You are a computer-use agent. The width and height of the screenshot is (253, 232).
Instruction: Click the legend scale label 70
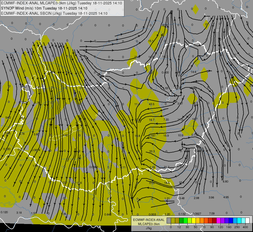[x=204, y=227]
